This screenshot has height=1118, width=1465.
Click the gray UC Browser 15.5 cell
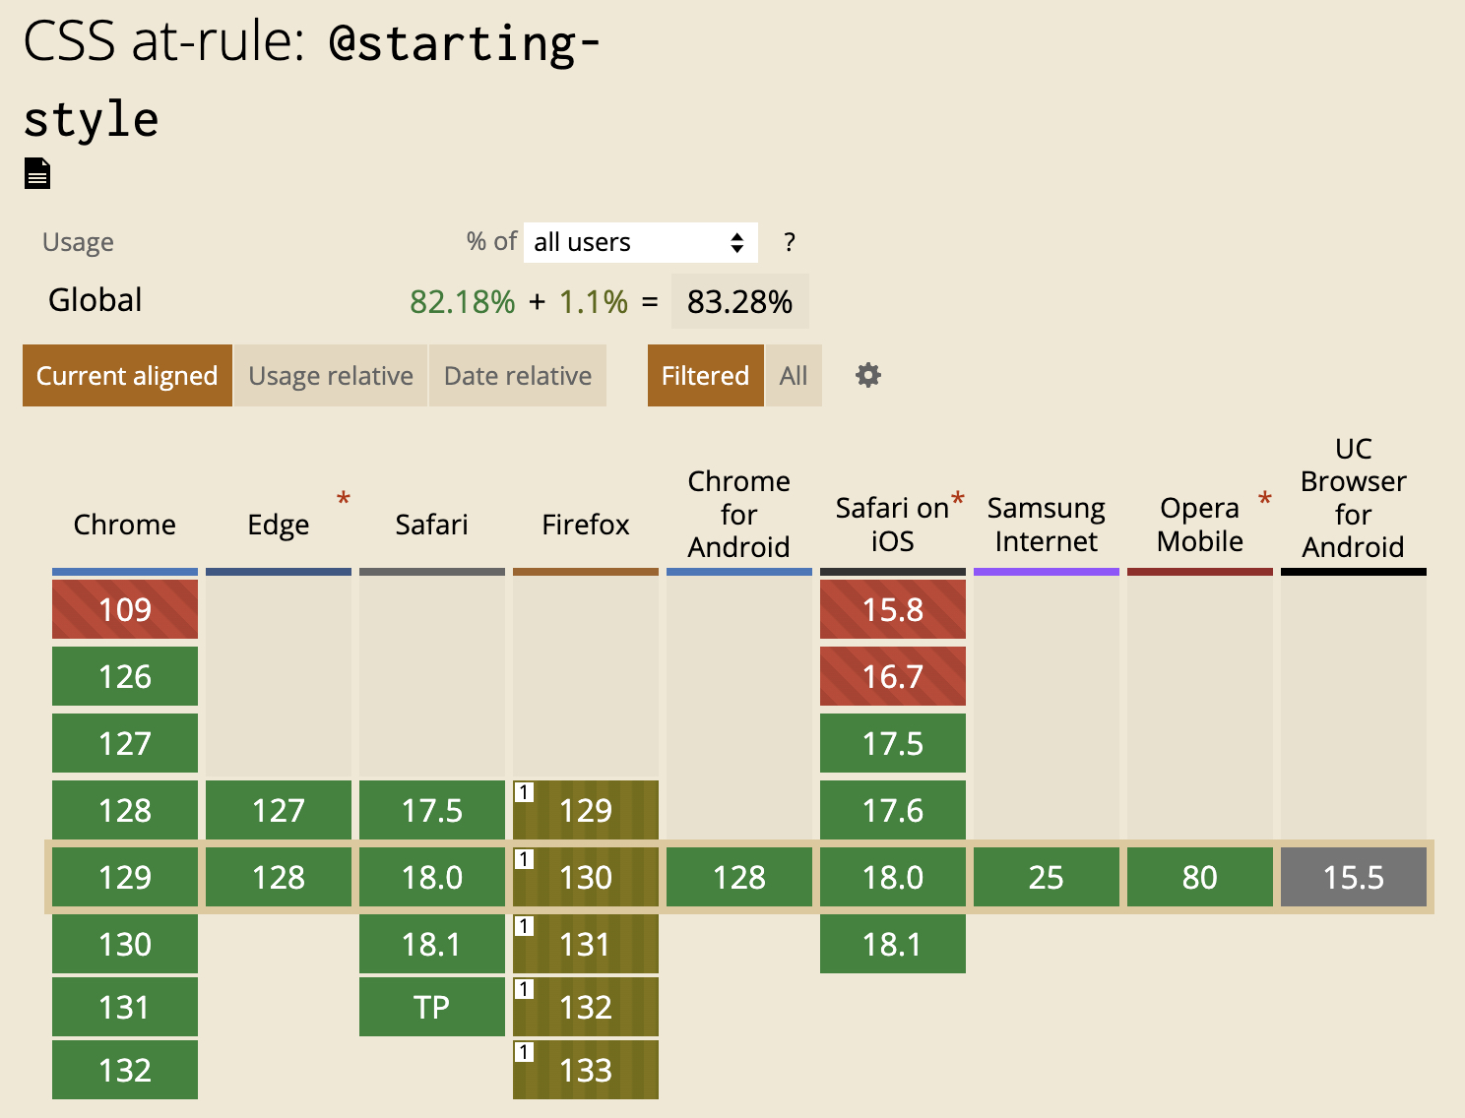pyautogui.click(x=1354, y=878)
